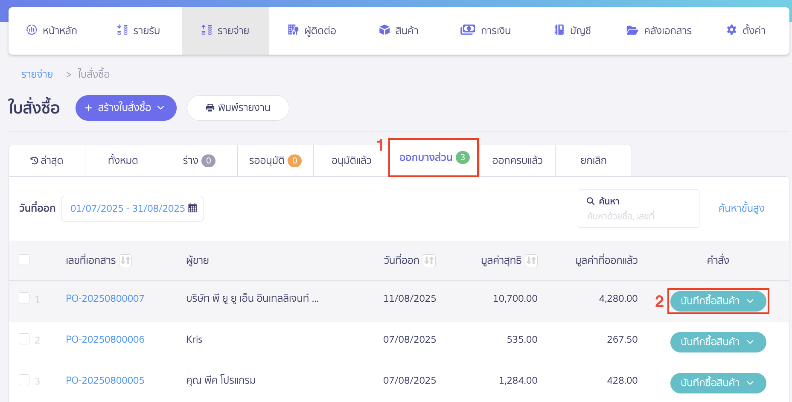Select the ยกเลิก cancelled tab

[x=593, y=160]
